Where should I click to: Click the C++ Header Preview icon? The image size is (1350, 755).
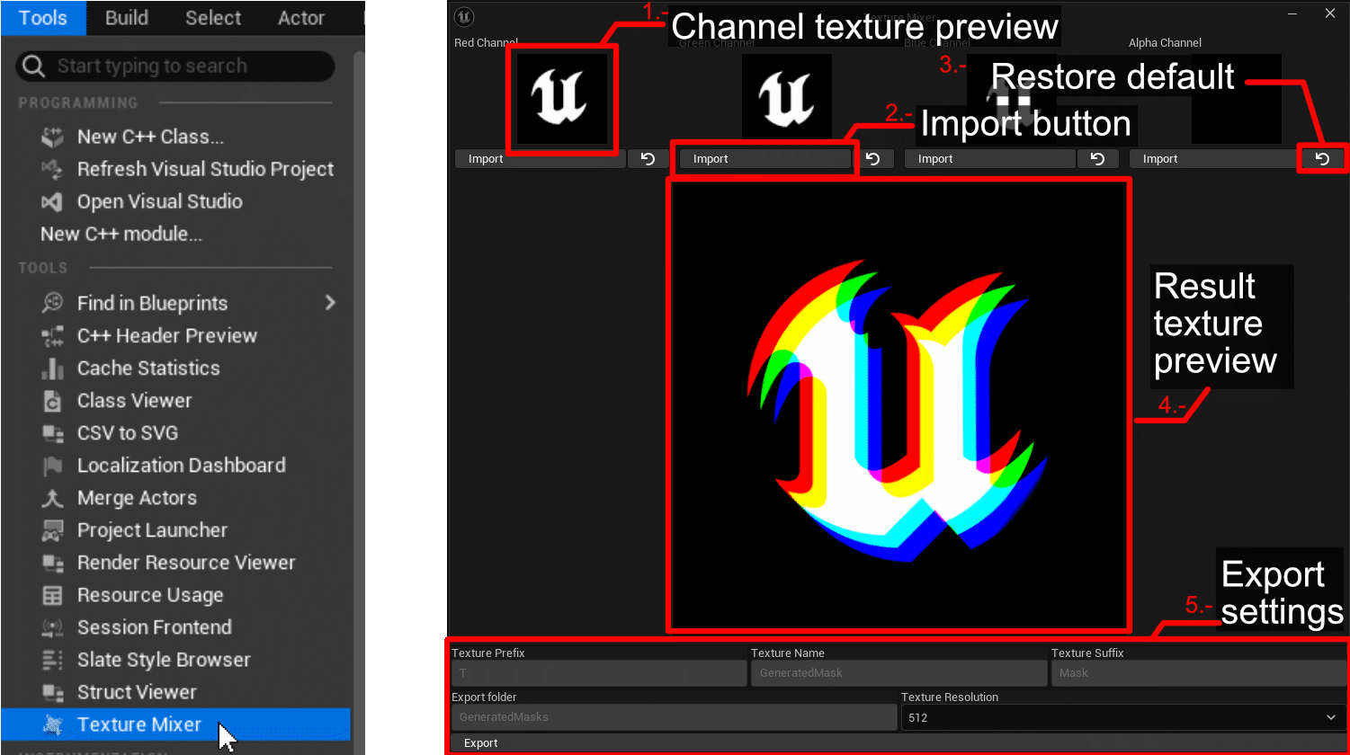pyautogui.click(x=53, y=336)
